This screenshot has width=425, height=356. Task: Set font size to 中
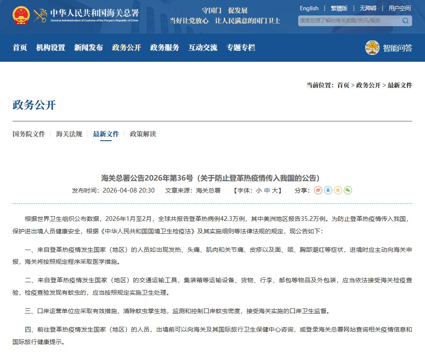point(267,190)
